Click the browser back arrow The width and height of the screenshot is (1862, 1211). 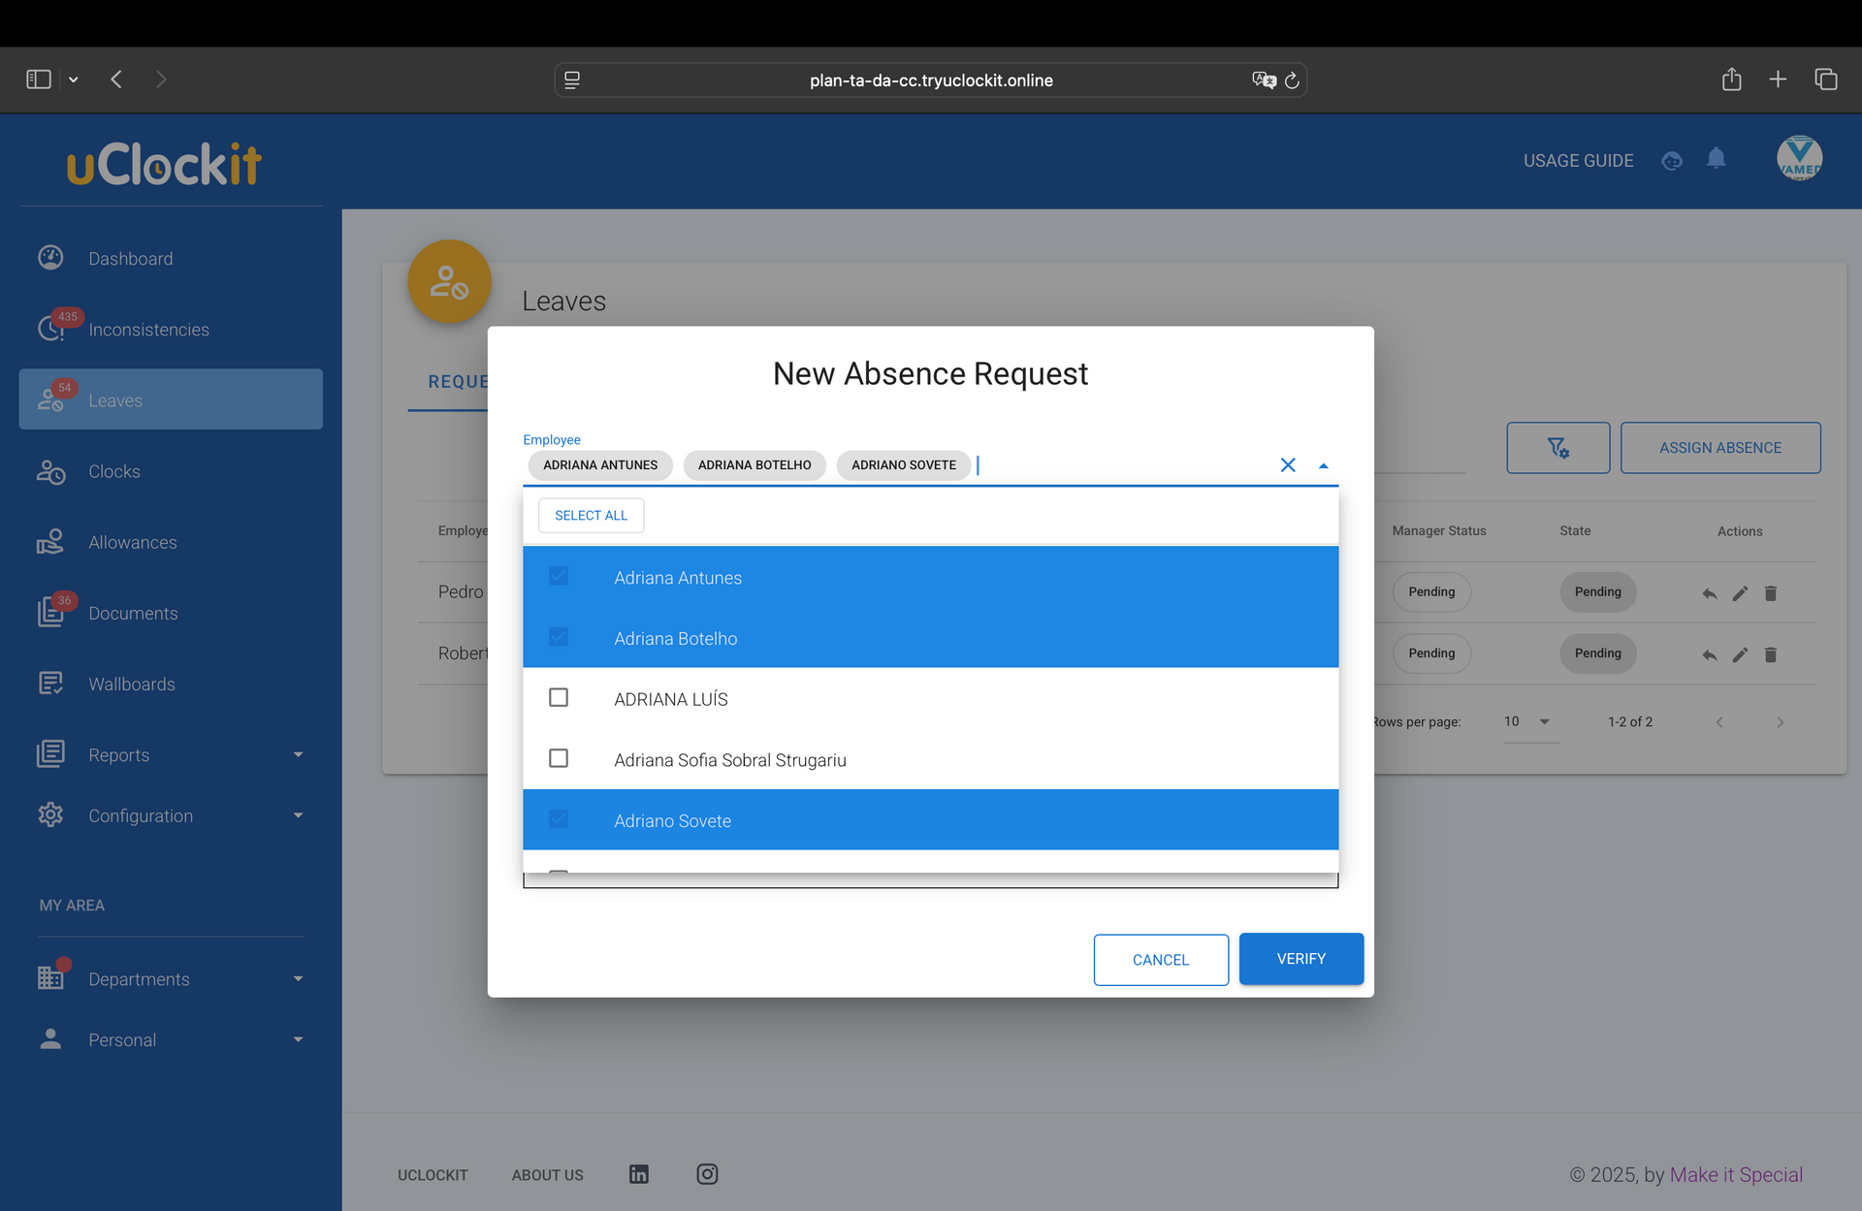point(116,80)
